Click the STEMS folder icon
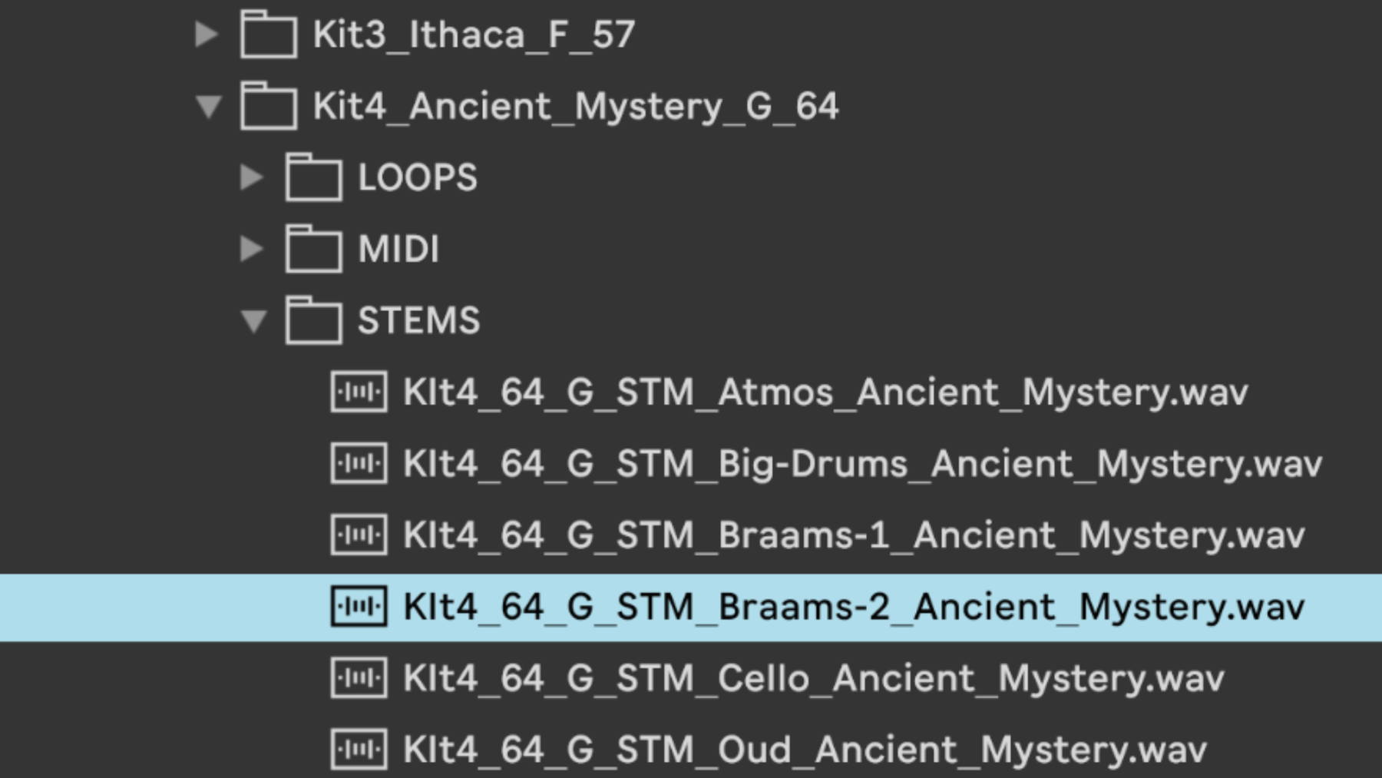Screen dimensions: 1382x778 pos(313,320)
